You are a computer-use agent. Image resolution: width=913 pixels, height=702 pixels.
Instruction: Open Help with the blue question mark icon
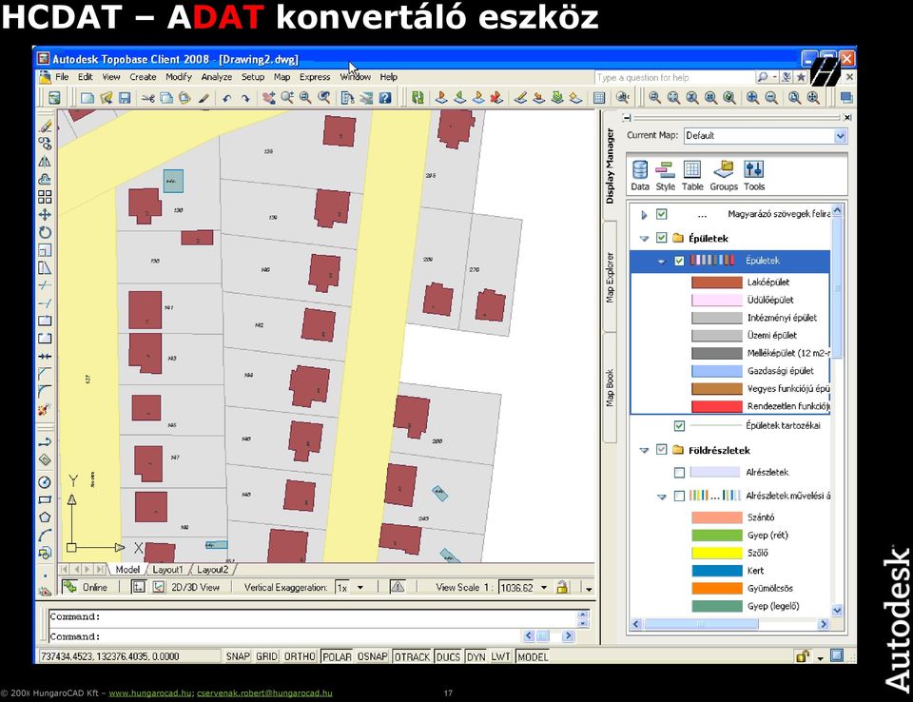pos(385,98)
